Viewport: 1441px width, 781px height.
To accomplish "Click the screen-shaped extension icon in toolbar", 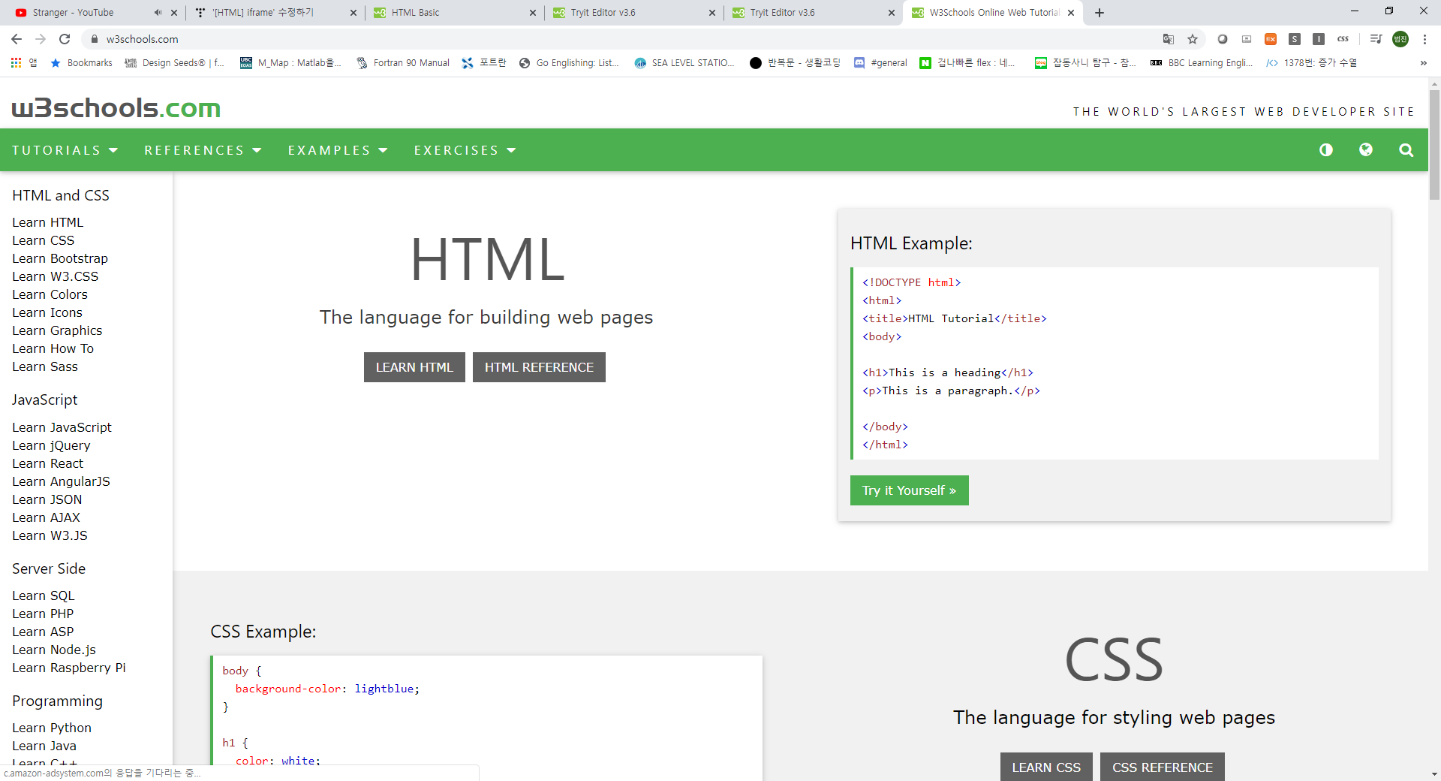I will coord(1247,39).
